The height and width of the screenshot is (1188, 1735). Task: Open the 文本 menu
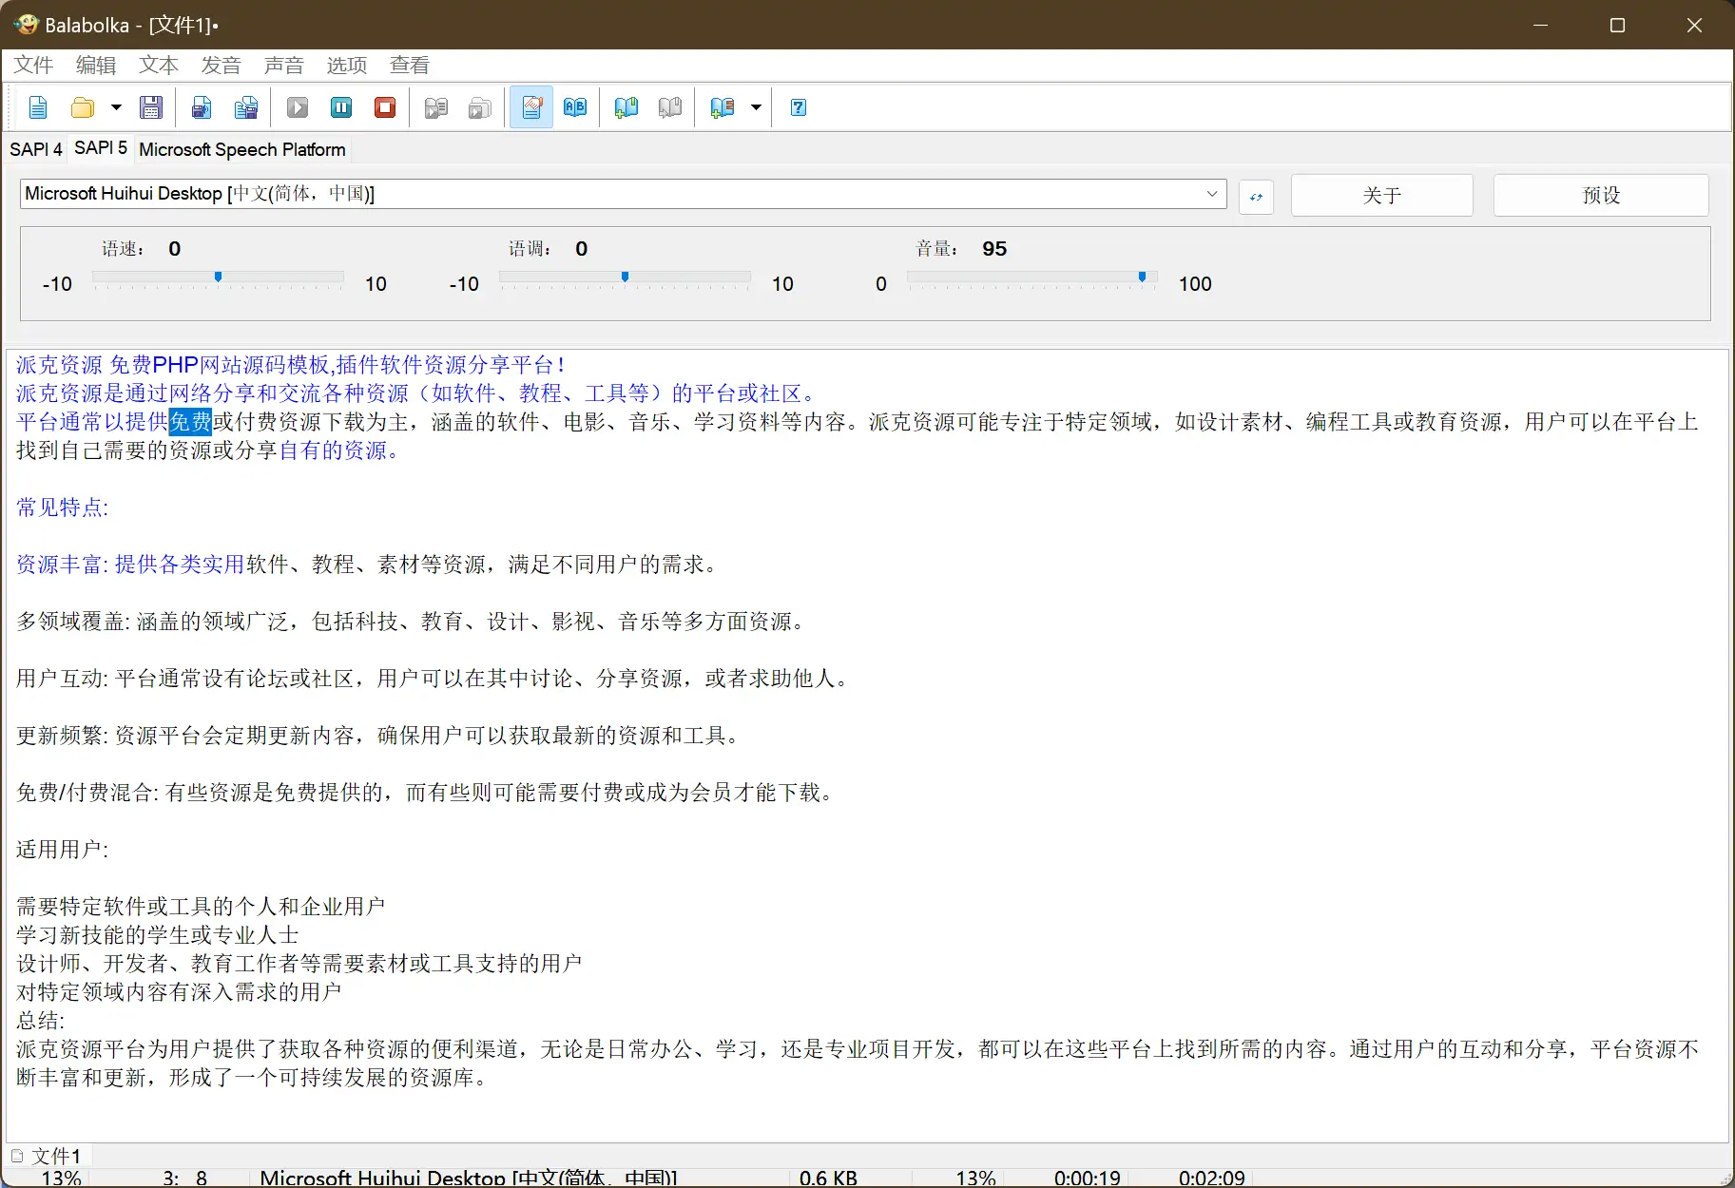point(159,65)
